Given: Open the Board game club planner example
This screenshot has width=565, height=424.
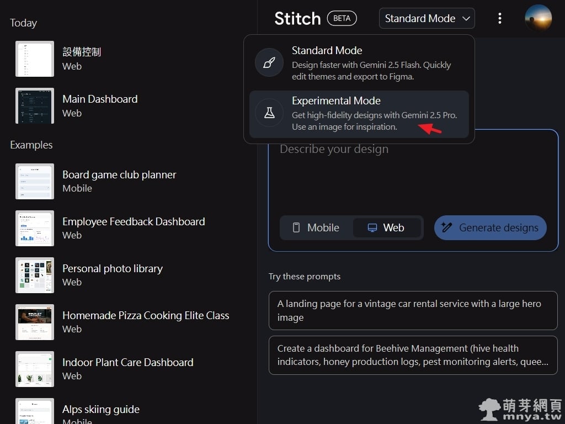Looking at the screenshot, I should [x=119, y=181].
